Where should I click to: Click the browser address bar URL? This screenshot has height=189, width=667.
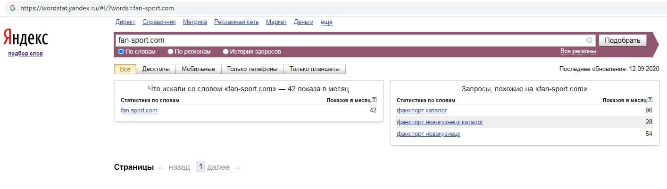[x=97, y=8]
